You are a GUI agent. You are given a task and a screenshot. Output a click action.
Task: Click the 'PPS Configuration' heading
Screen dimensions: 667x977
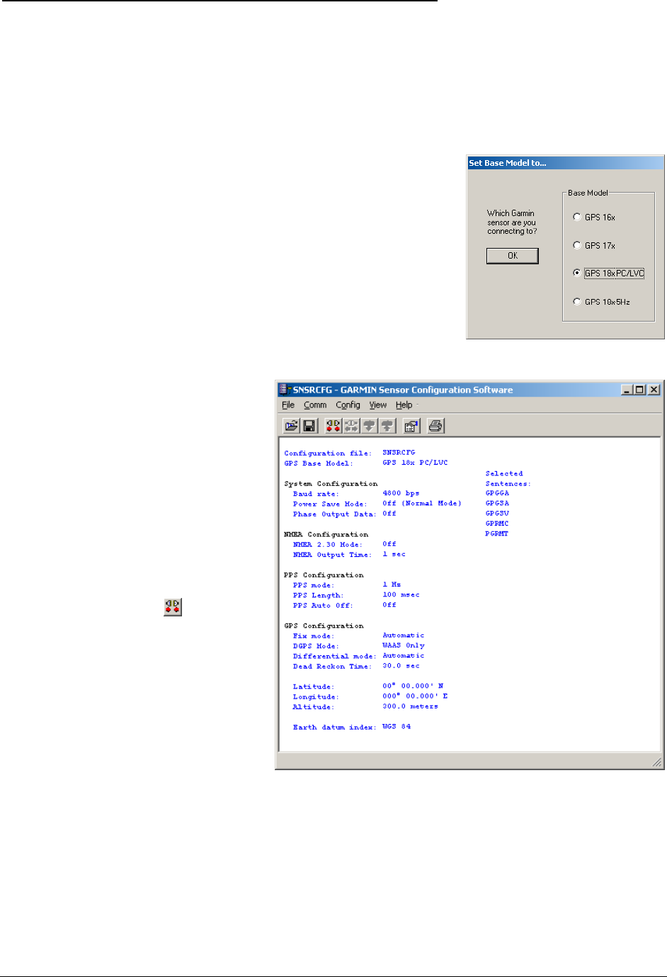tap(324, 575)
